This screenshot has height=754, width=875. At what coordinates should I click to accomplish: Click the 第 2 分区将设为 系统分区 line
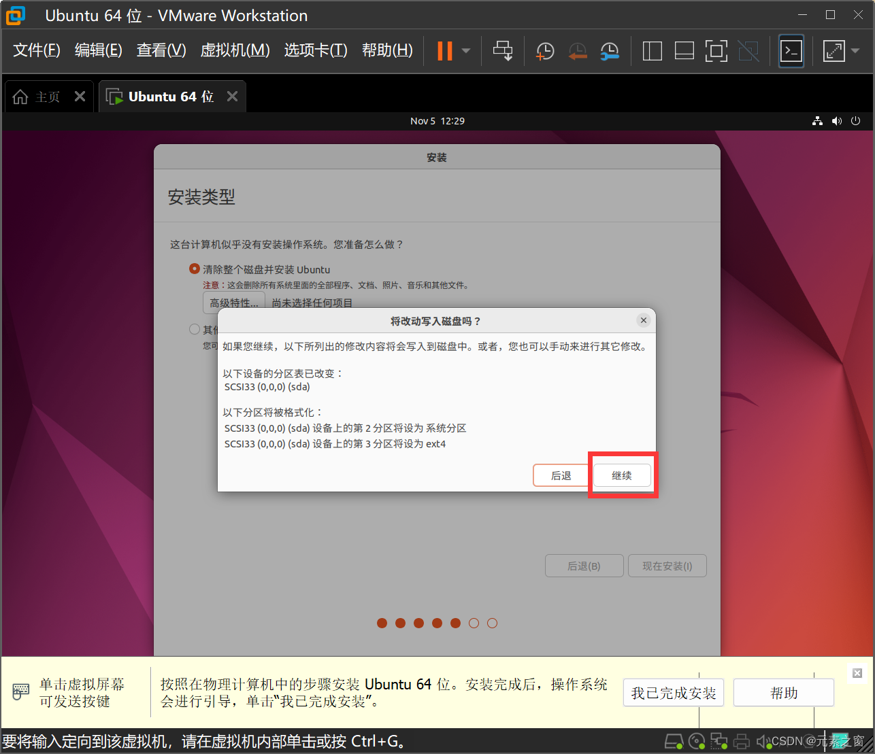346,428
